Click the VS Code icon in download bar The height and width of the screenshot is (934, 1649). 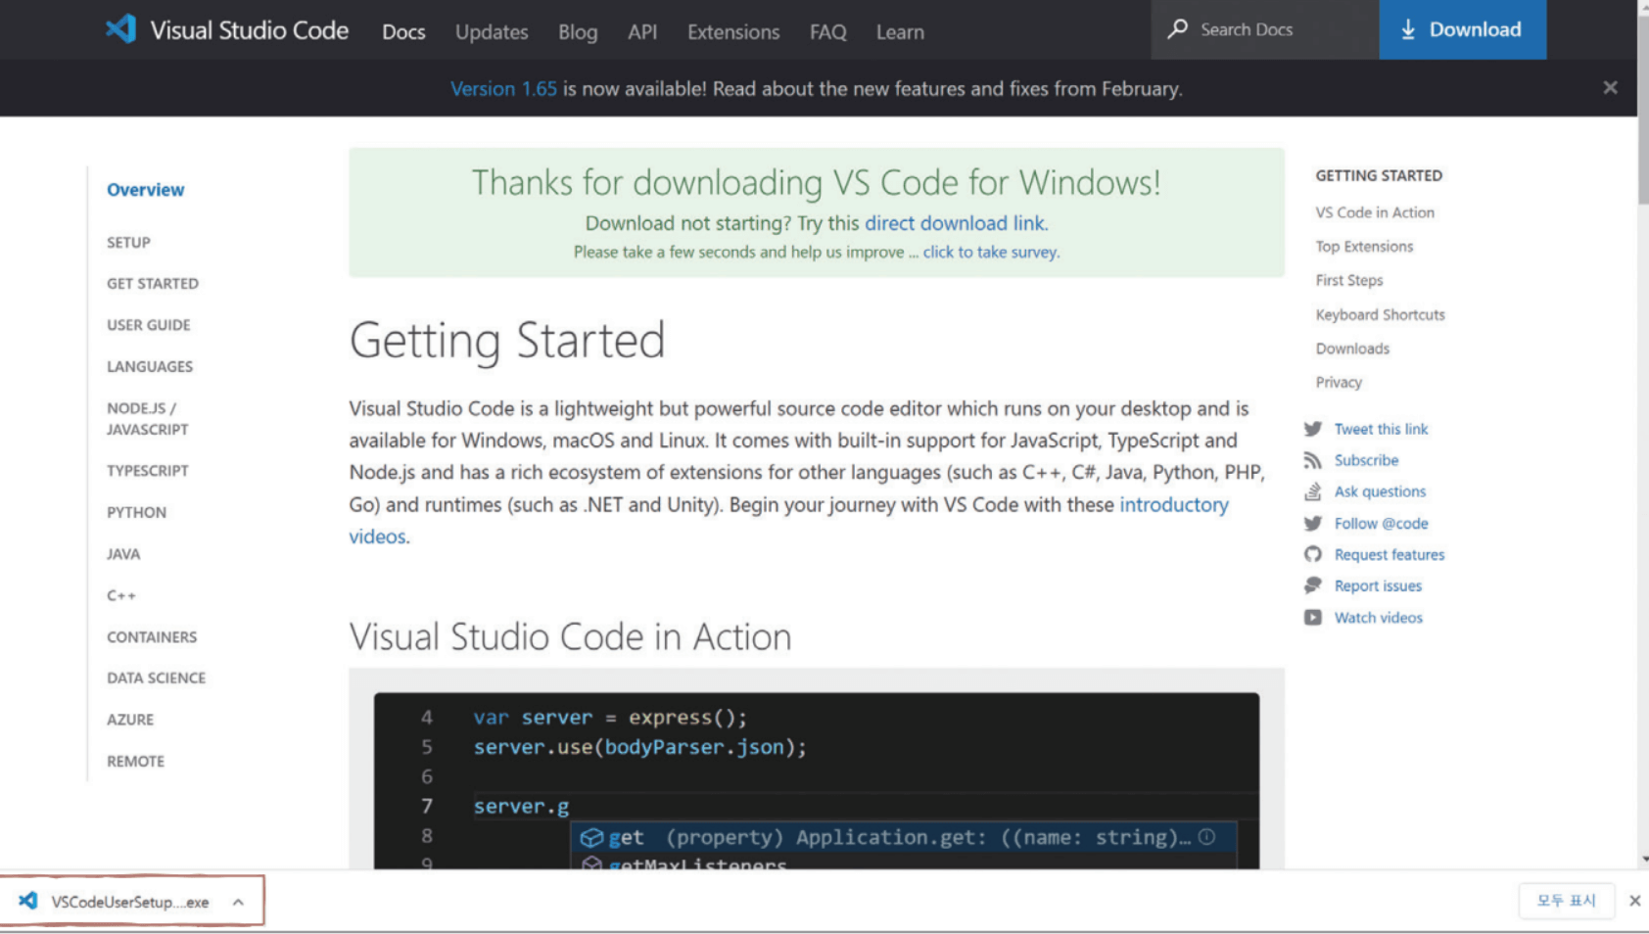pos(28,901)
